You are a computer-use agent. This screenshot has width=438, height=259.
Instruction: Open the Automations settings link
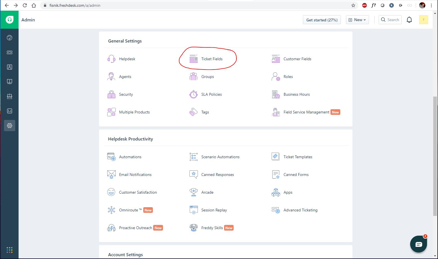click(x=130, y=157)
